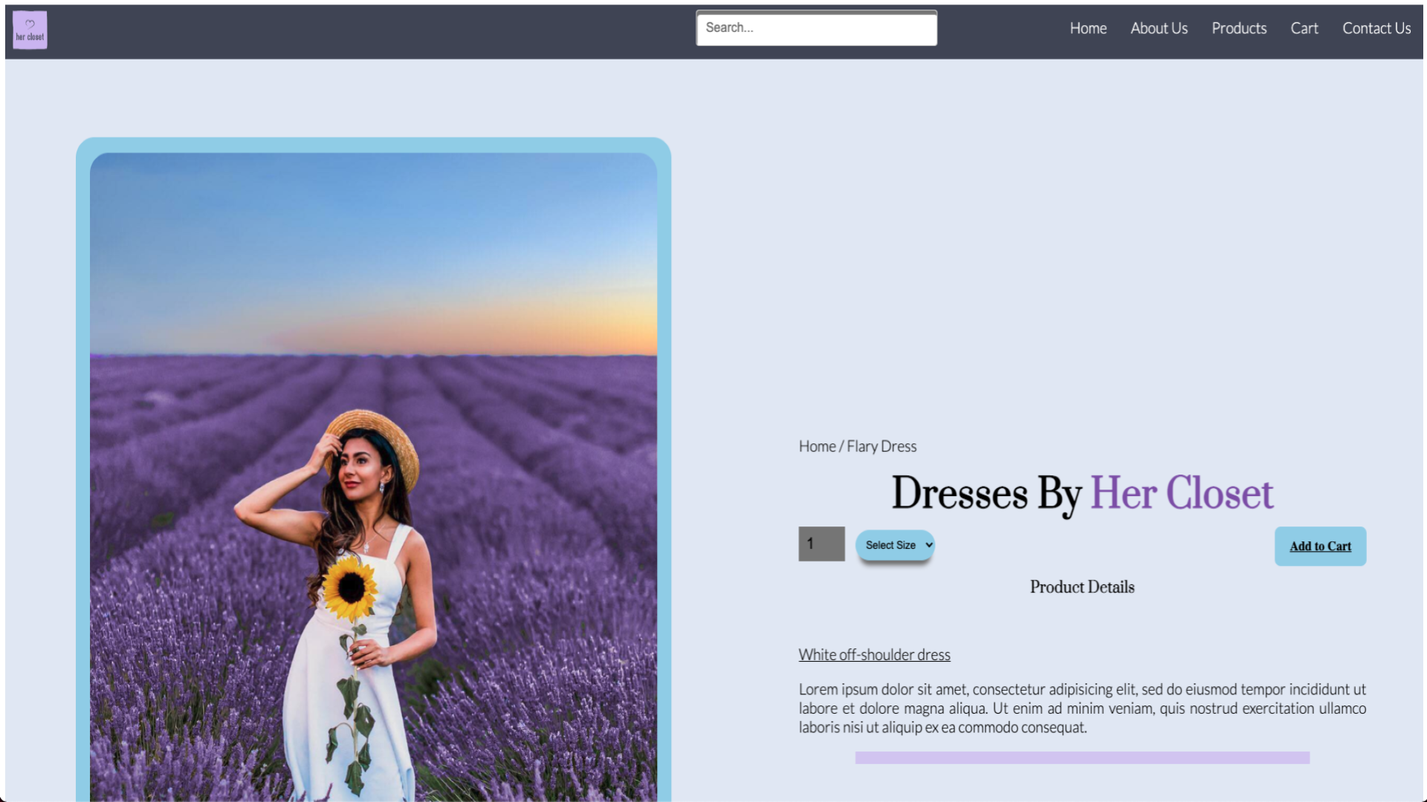
Task: Click the Home breadcrumb link
Action: [x=817, y=446]
